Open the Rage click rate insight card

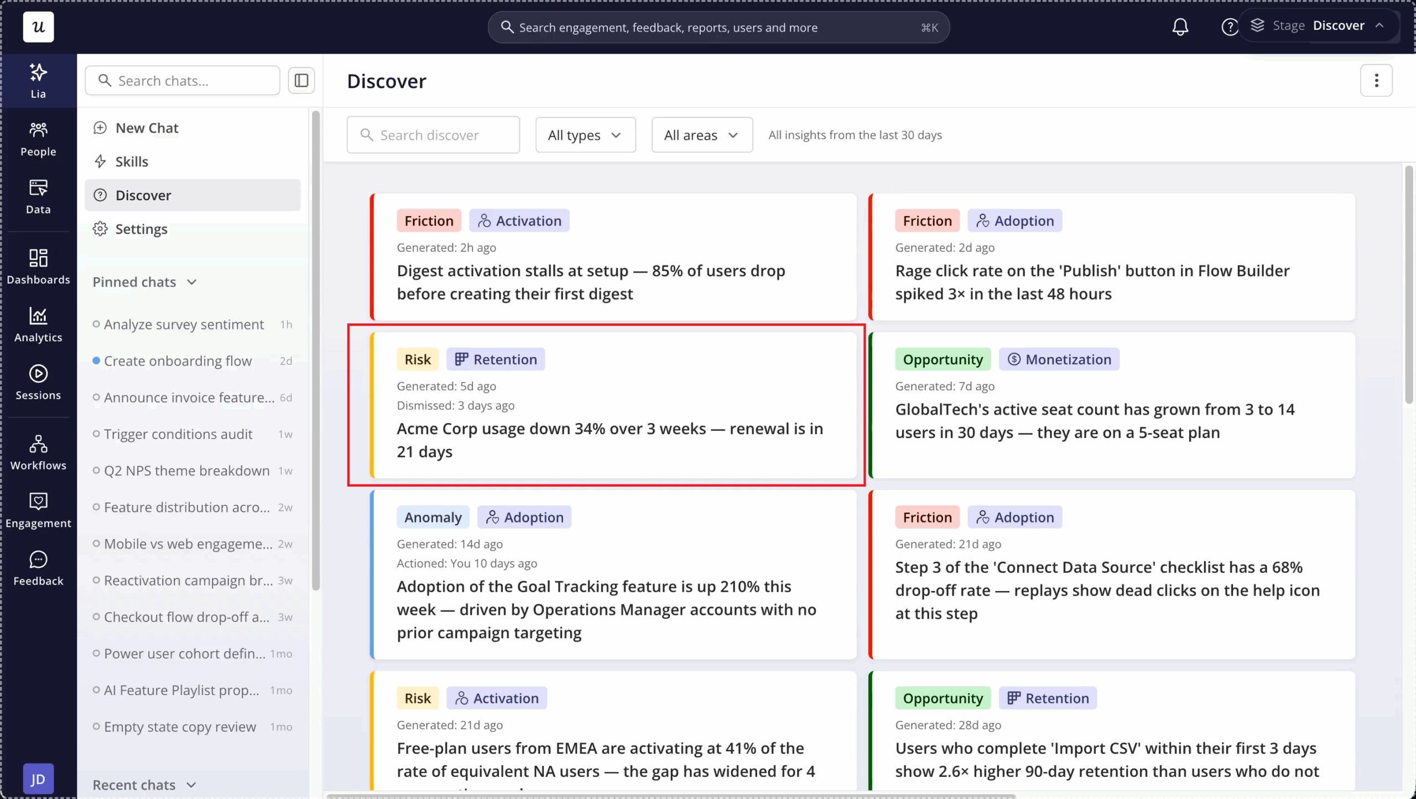click(x=1112, y=257)
